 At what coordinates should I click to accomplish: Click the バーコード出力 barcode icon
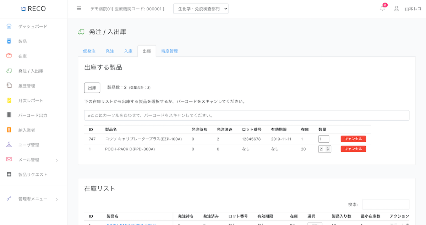pyautogui.click(x=9, y=115)
